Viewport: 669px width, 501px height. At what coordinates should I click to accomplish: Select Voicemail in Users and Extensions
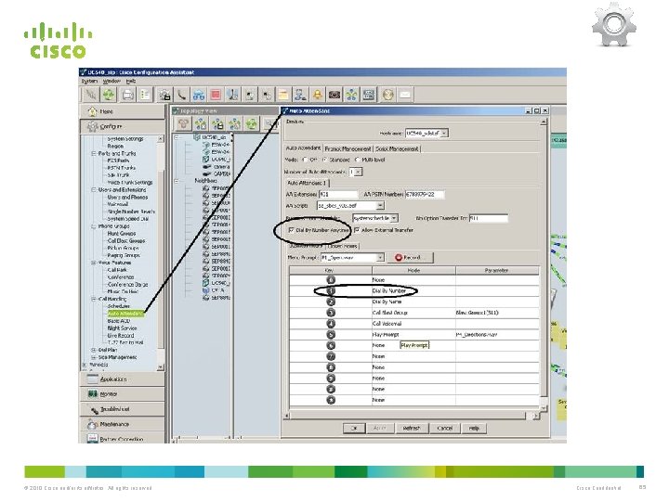point(117,204)
